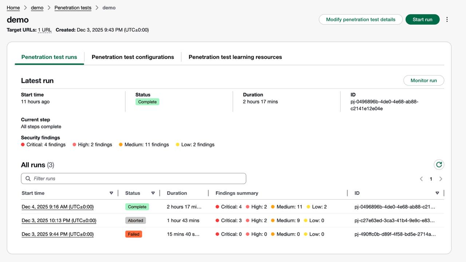Open the failed Dec 3 9:44 PM run
The image size is (466, 262).
click(x=58, y=234)
